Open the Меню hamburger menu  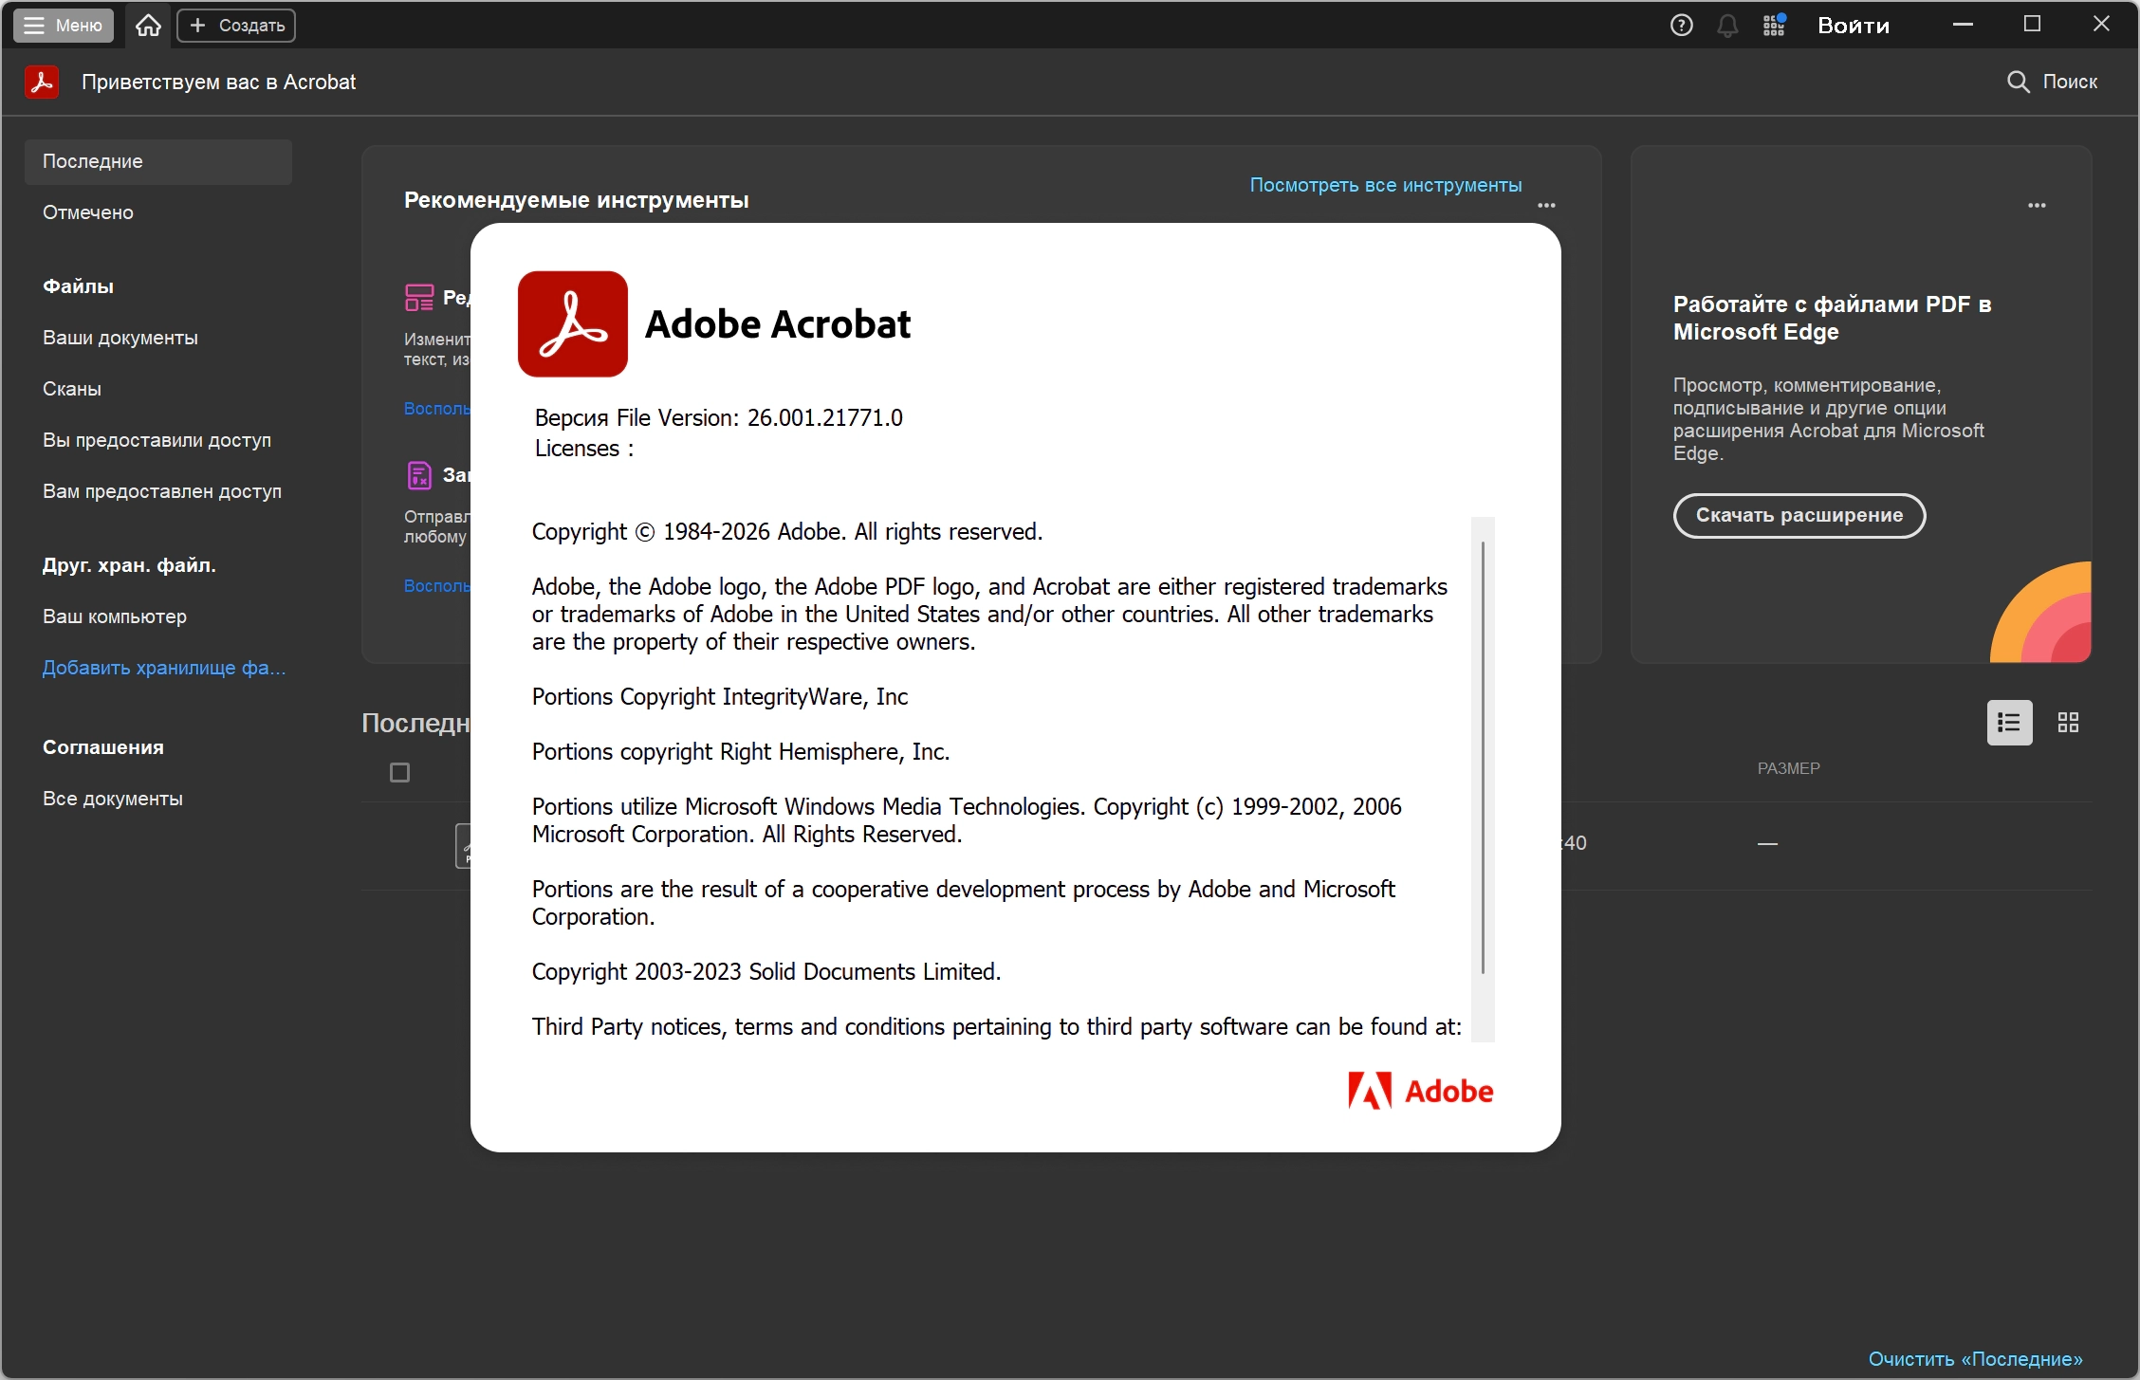64,26
